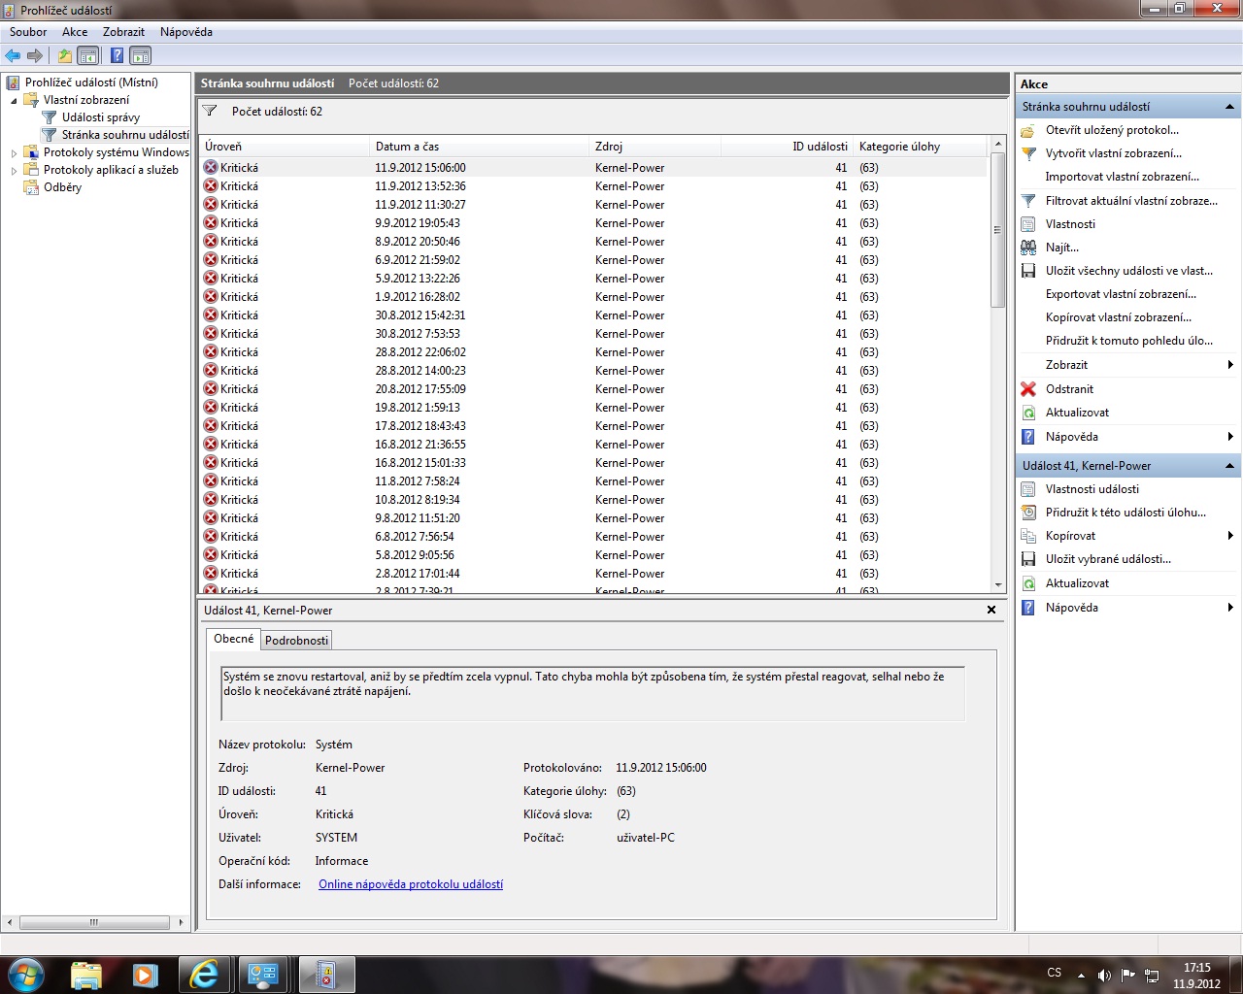Click the 'Vlastnosti' icon in the upper Akce section
This screenshot has height=994, width=1243.
click(1028, 224)
